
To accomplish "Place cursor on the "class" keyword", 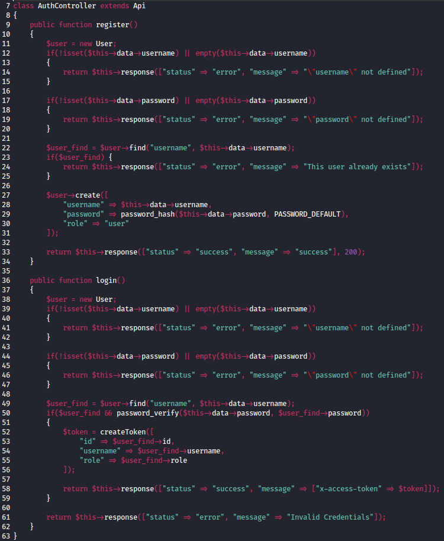I will (24, 6).
